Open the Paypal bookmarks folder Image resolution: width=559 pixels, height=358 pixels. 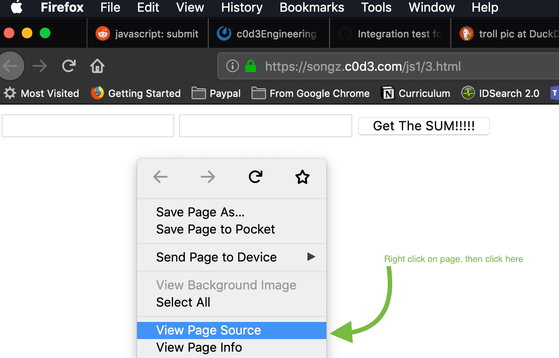pos(216,93)
